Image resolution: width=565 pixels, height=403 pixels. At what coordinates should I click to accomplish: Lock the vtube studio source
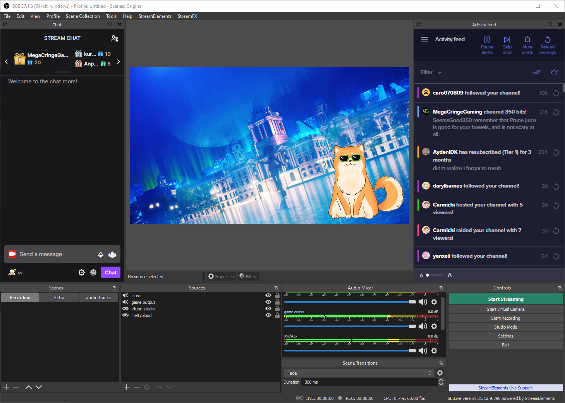click(277, 308)
